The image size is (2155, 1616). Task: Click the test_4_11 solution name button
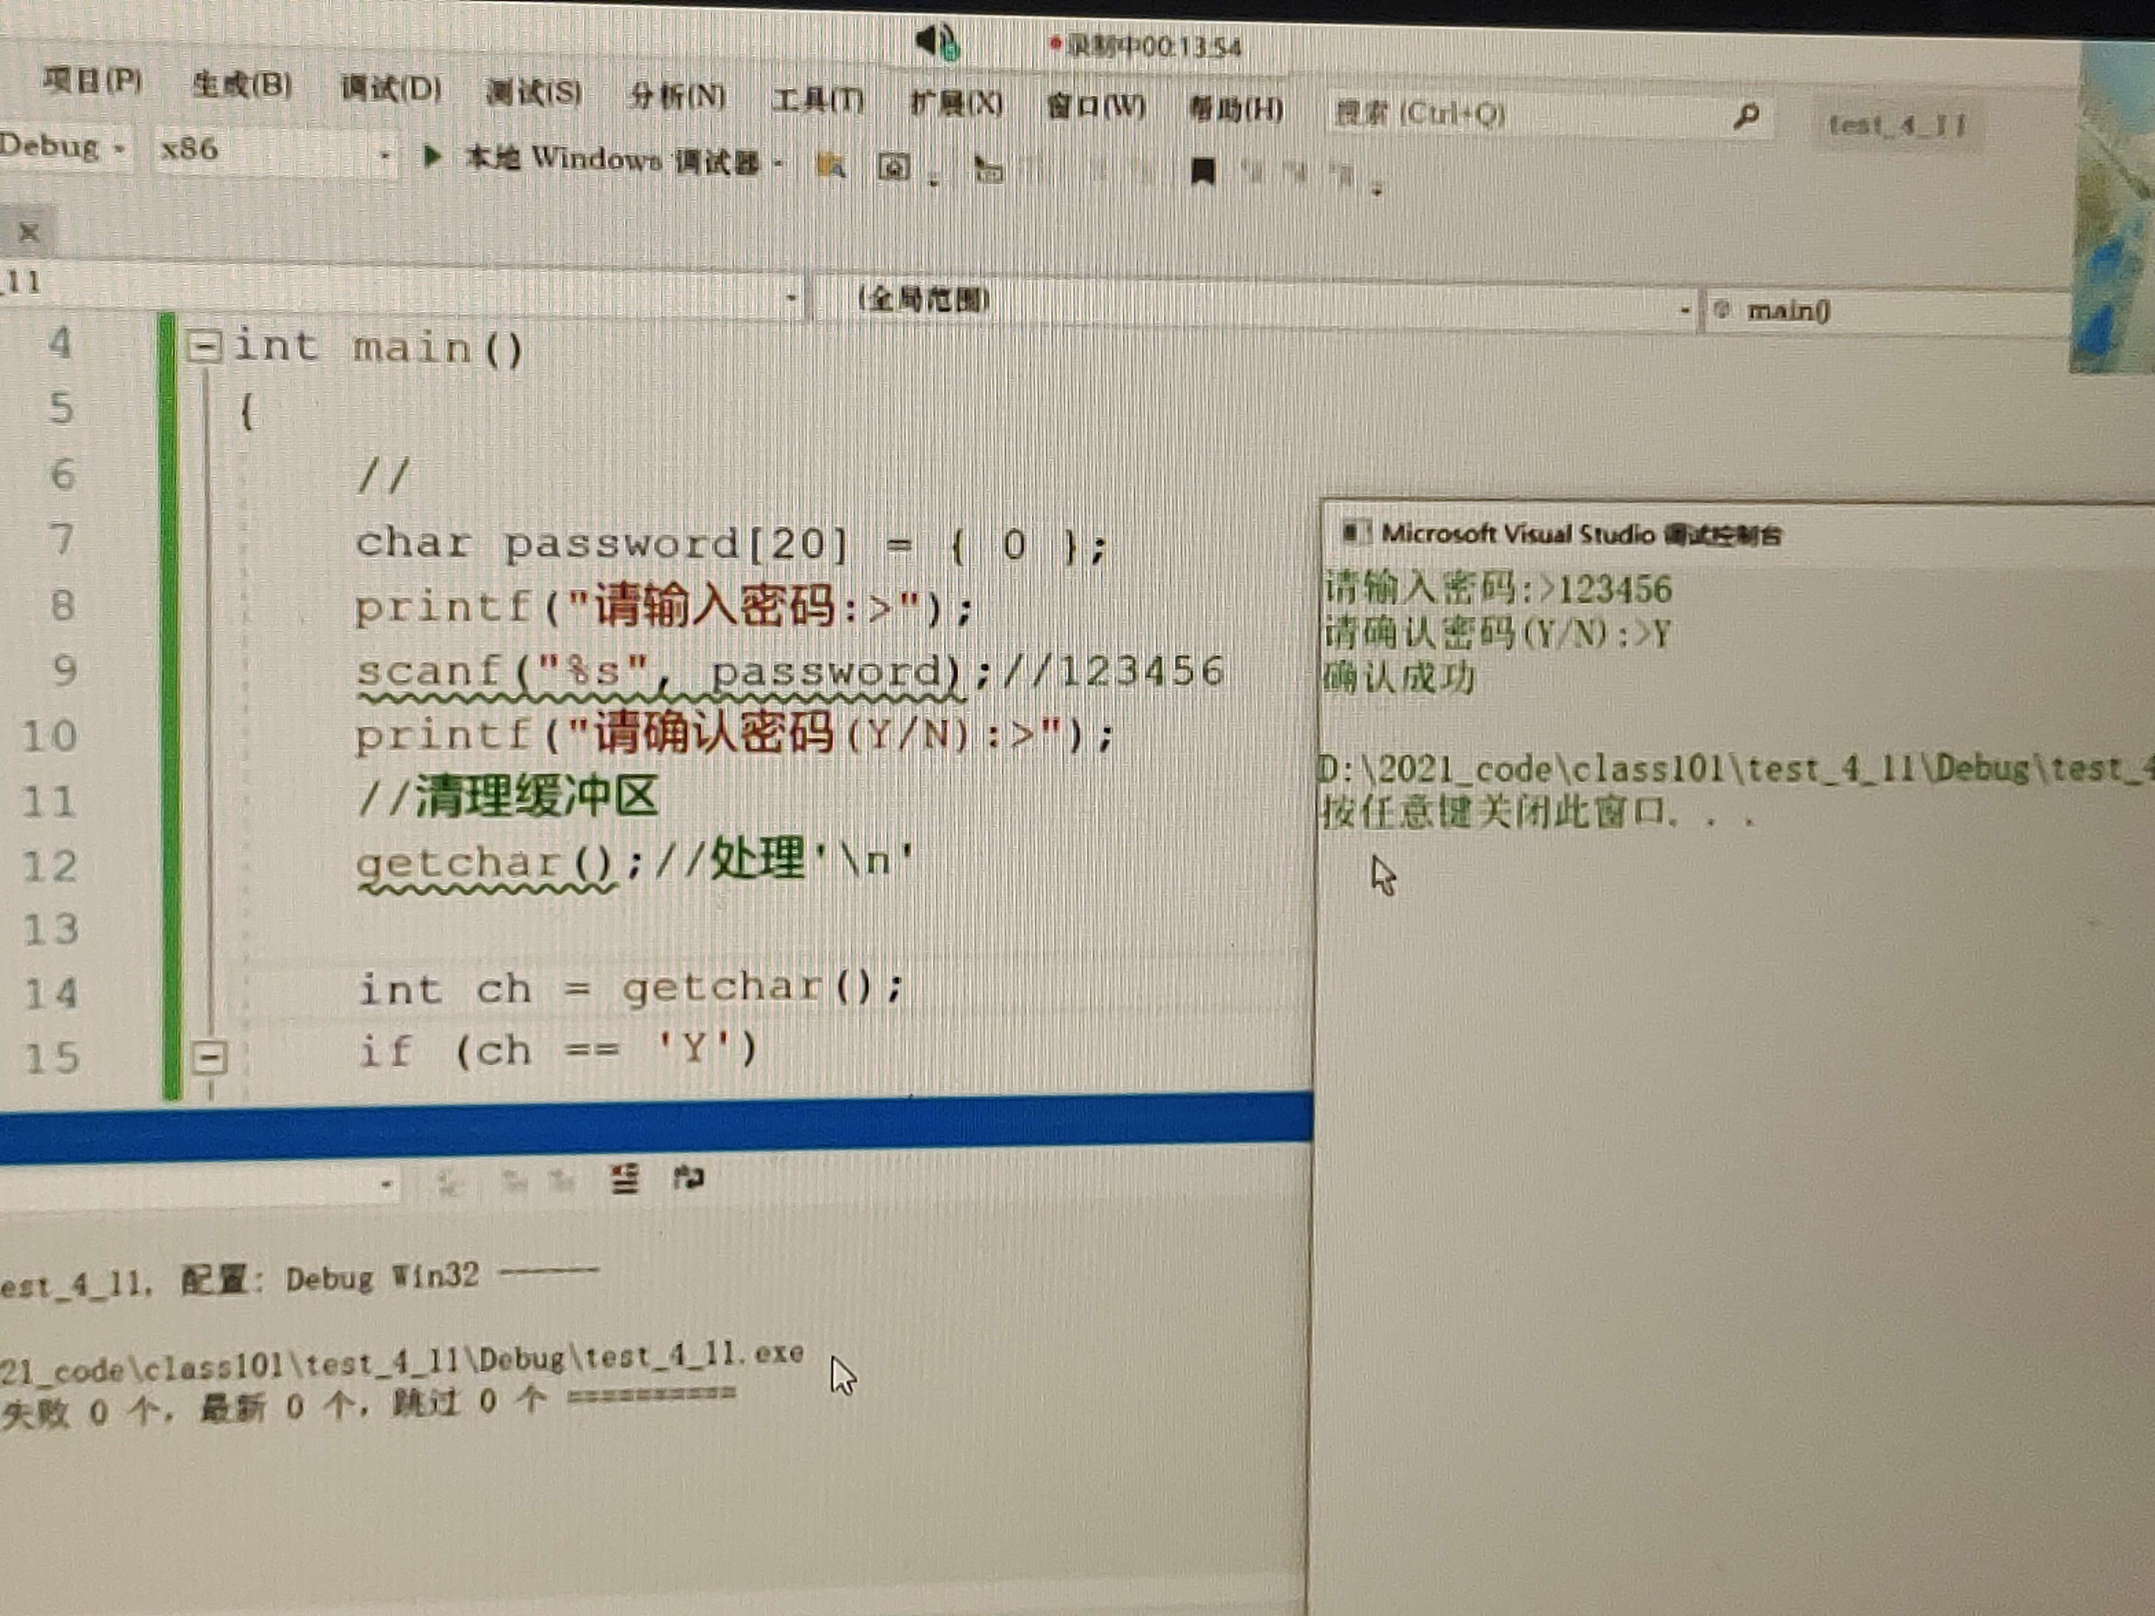click(1896, 126)
